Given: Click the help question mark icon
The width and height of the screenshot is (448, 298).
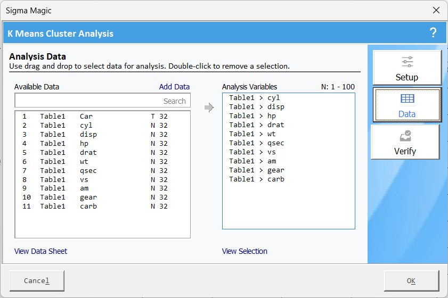Looking at the screenshot, I should (x=433, y=33).
